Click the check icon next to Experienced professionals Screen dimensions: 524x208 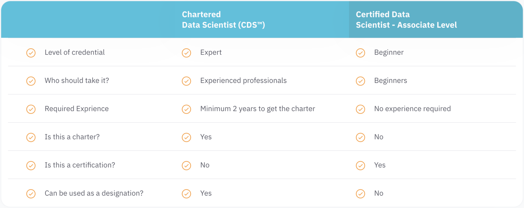pos(187,81)
